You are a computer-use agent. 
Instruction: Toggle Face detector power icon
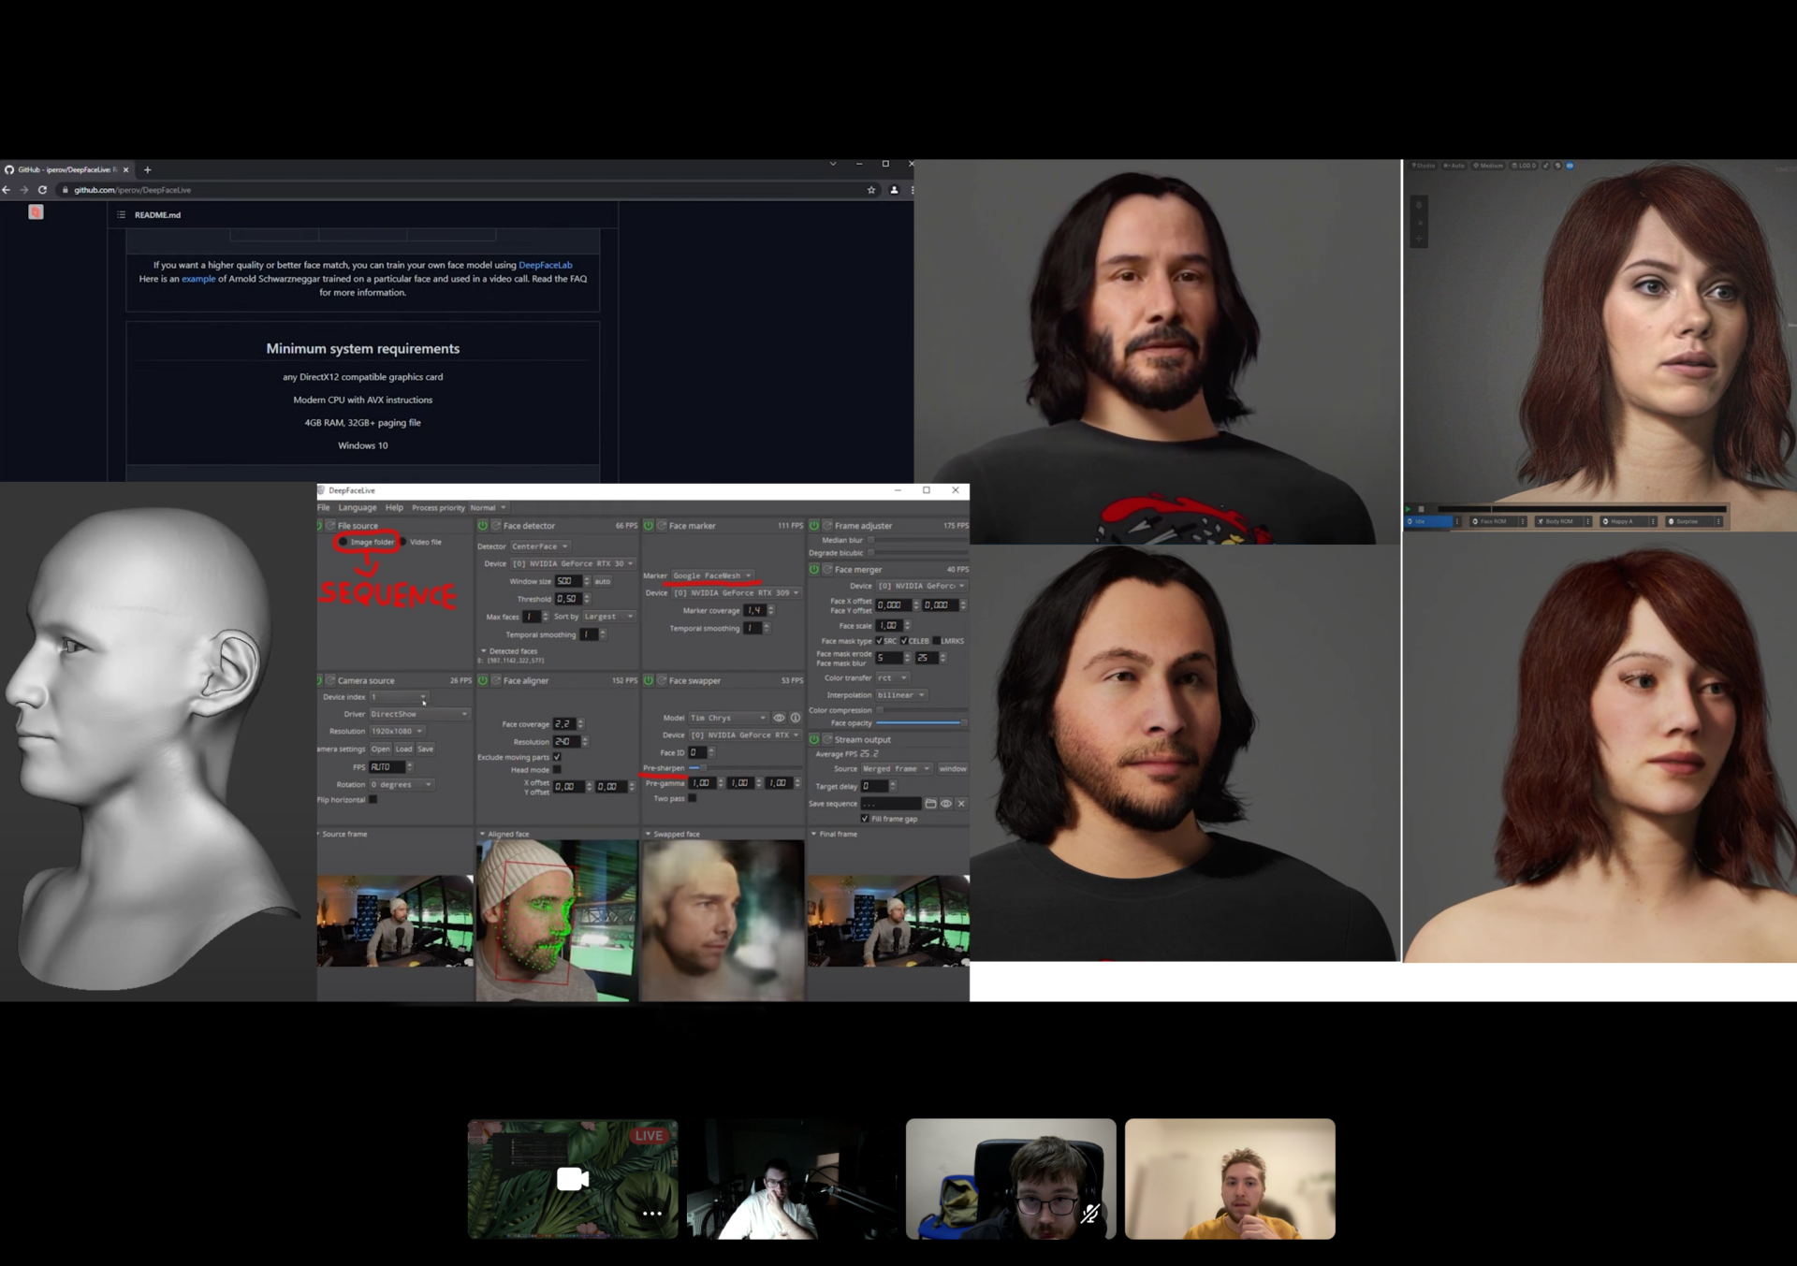click(x=483, y=526)
